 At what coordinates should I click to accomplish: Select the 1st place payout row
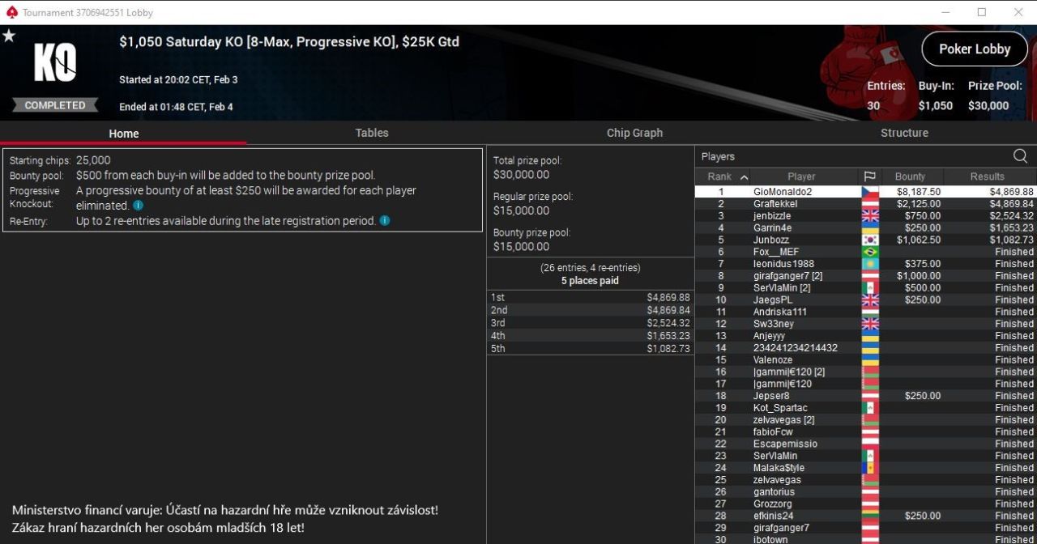[590, 297]
